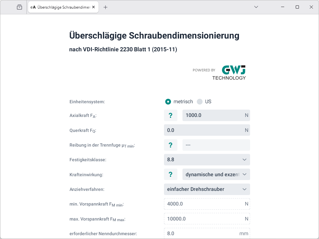Click the disabled Reibung value field
The height and width of the screenshot is (239, 319).
[x=216, y=145]
